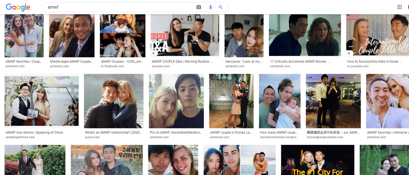The width and height of the screenshot is (409, 175).
Task: Open 'What's an AMWF relationship' image
Action: (114, 101)
